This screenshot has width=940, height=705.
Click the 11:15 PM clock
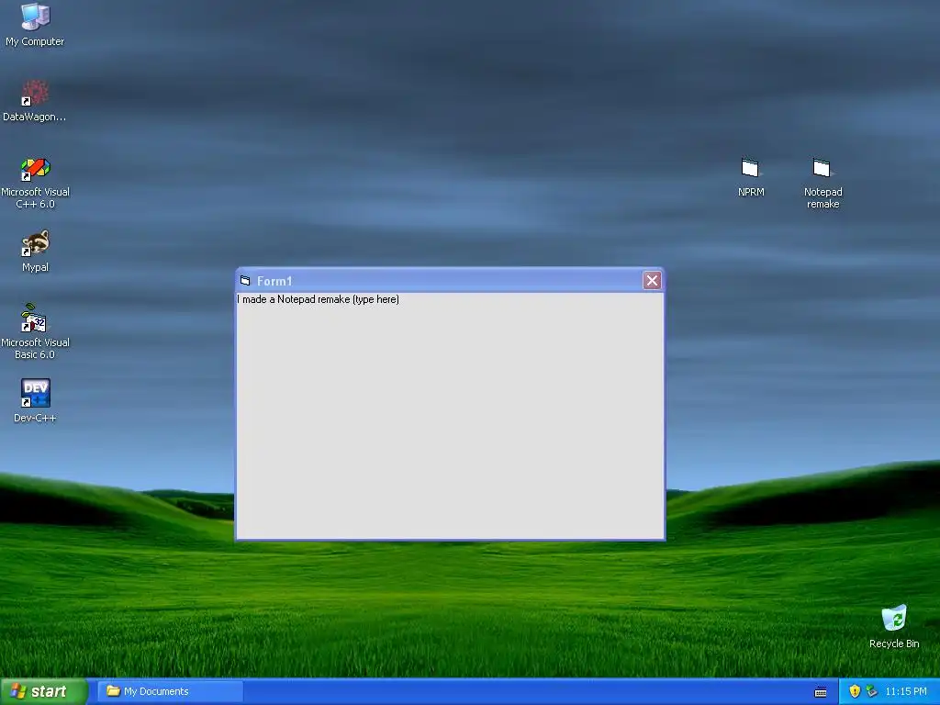coord(906,691)
